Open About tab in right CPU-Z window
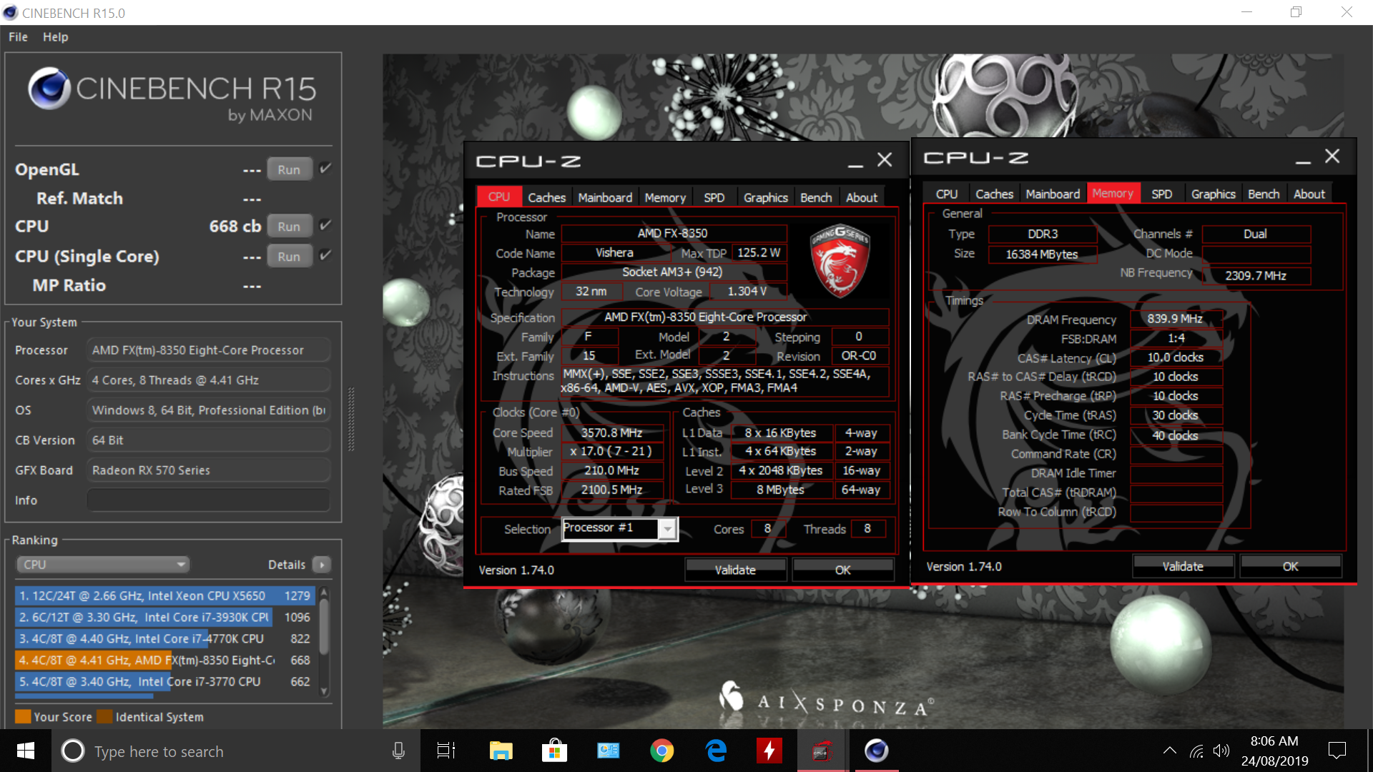1373x772 pixels. pos(1309,194)
